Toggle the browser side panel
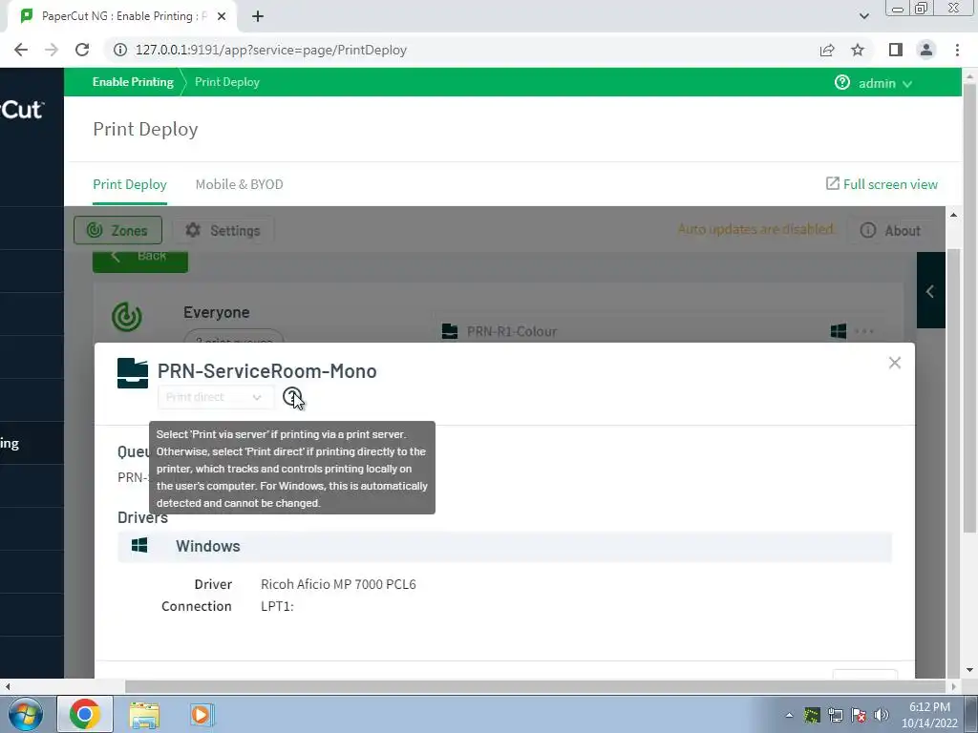The width and height of the screenshot is (978, 733). [x=896, y=50]
